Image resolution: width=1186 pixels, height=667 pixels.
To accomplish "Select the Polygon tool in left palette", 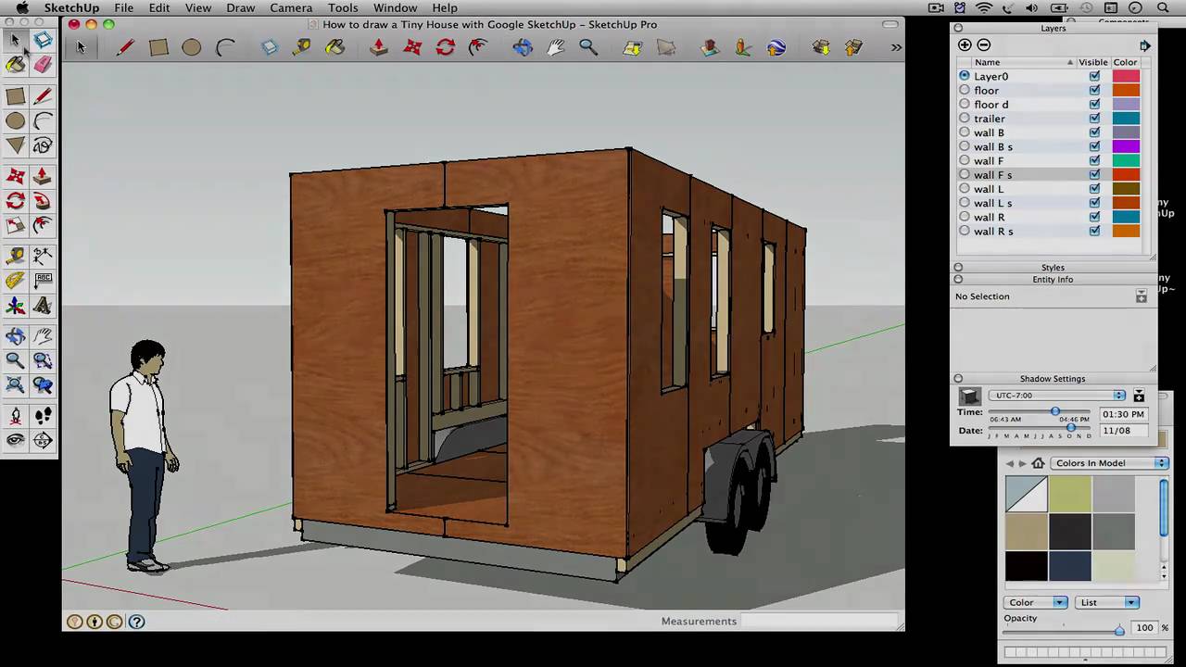I will pos(16,145).
